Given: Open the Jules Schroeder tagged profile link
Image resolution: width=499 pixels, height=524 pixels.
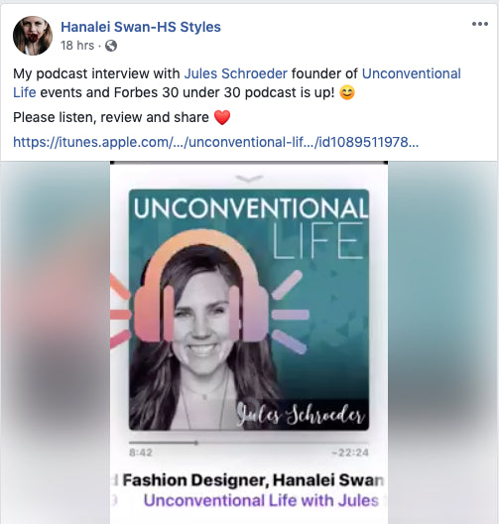Looking at the screenshot, I should [236, 73].
